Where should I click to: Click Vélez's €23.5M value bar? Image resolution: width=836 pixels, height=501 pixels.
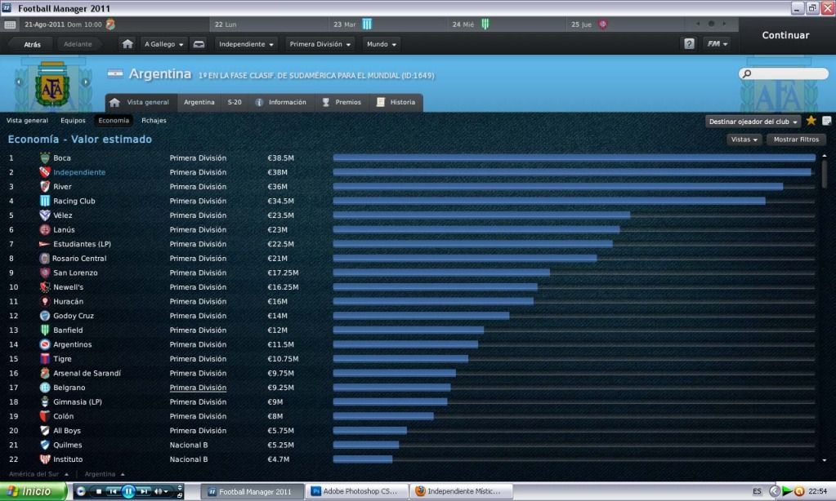point(481,215)
